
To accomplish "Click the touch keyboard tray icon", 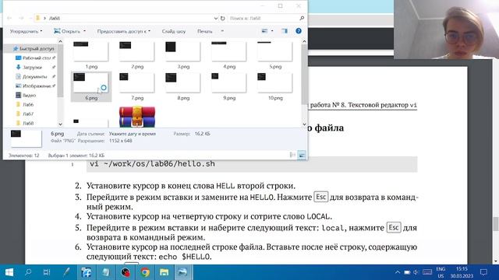I will click(427, 272).
